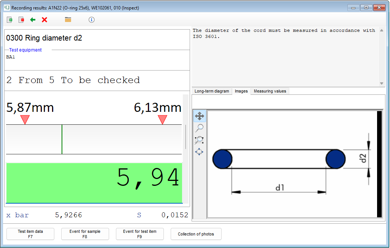Select the magnifier zoom tool
The width and height of the screenshot is (390, 248).
pos(200,128)
